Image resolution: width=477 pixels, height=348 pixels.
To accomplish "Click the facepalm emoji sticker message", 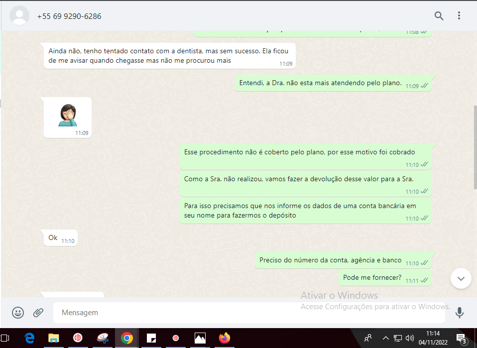I will [x=67, y=116].
